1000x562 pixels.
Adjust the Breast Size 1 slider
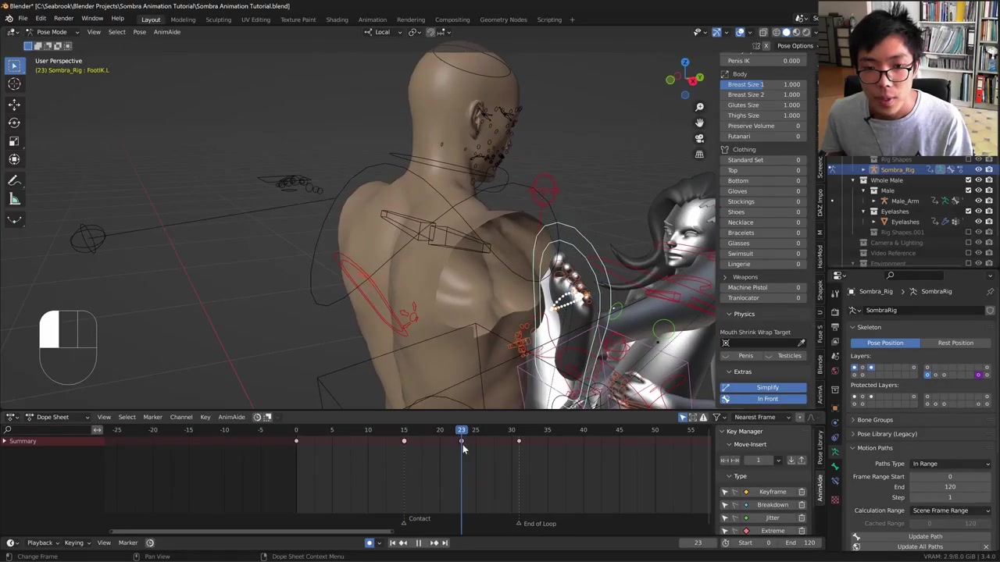click(x=764, y=84)
